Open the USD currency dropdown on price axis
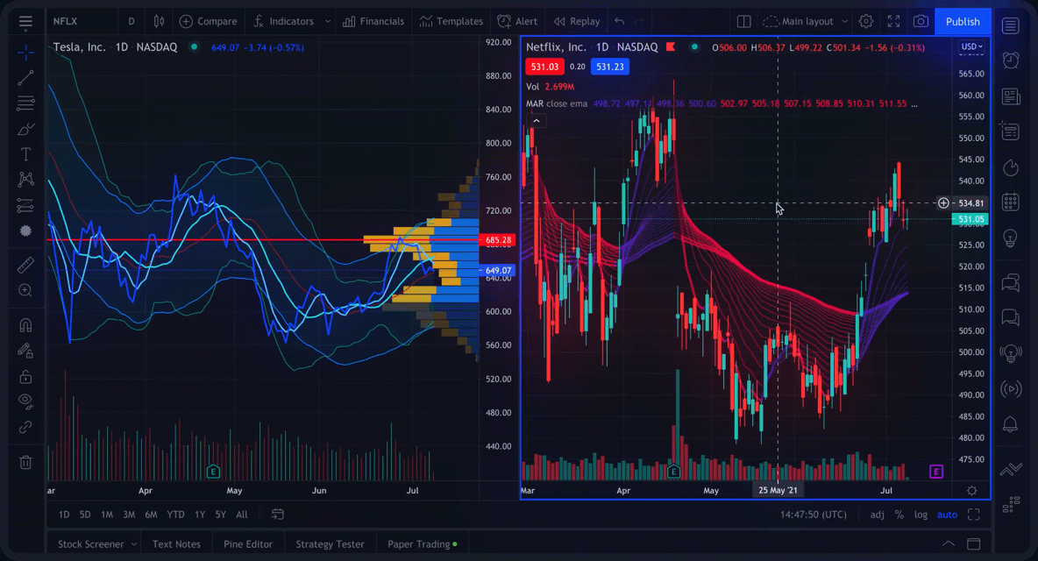Screen dimensions: 1038x561 tap(969, 46)
